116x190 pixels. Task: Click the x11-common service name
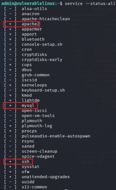(34, 187)
